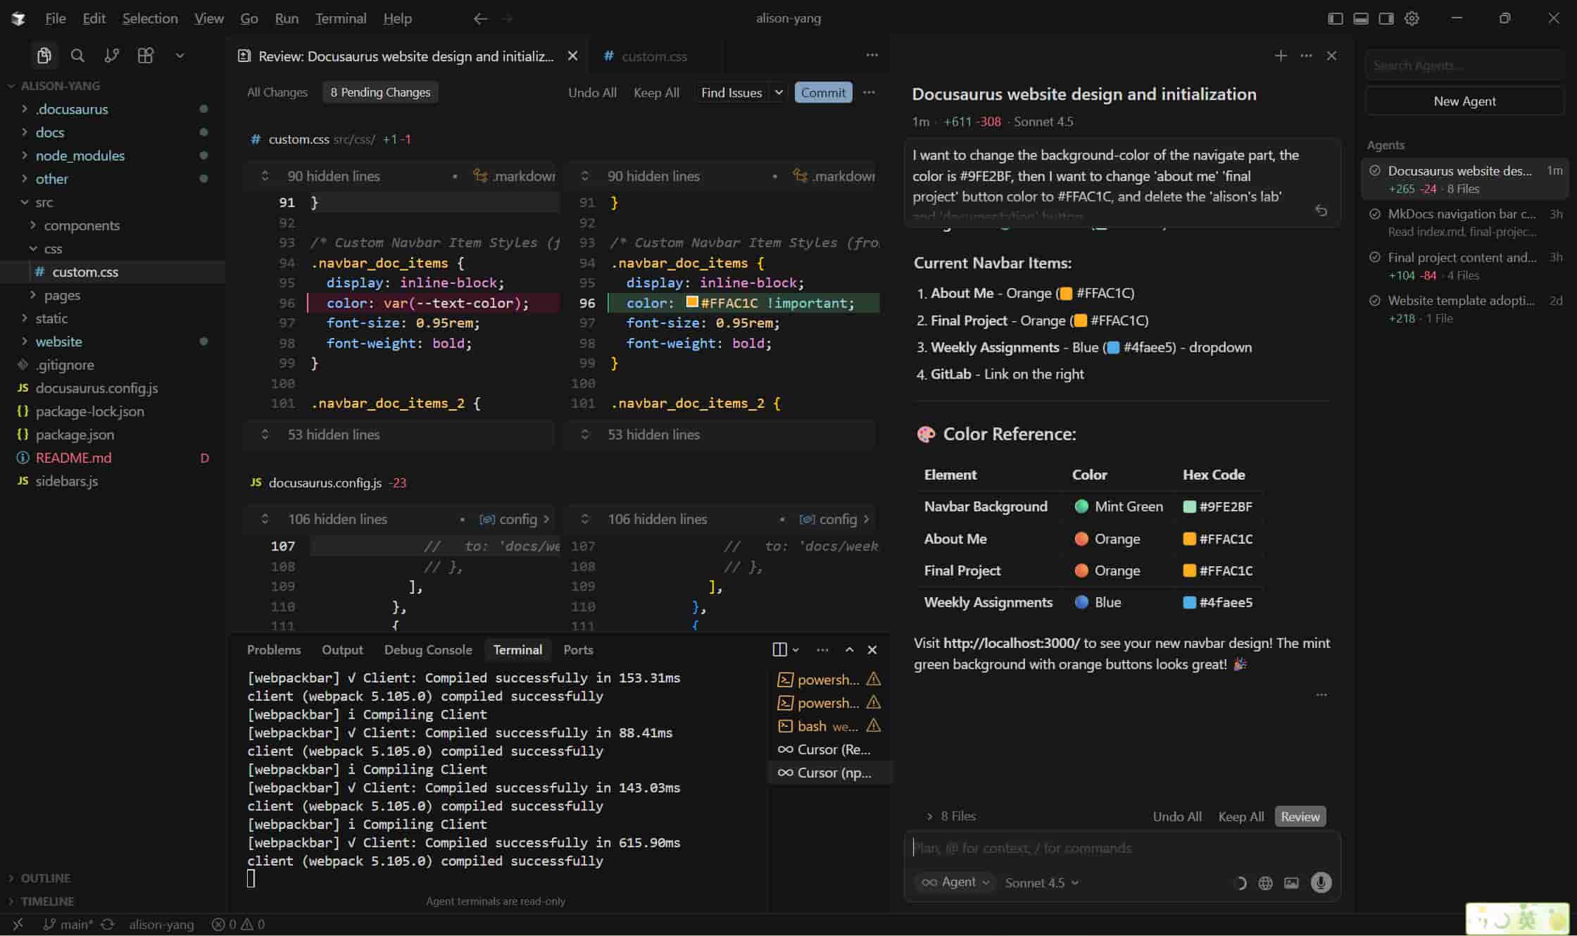
Task: Click the microphone icon in the chat input
Action: point(1321,882)
